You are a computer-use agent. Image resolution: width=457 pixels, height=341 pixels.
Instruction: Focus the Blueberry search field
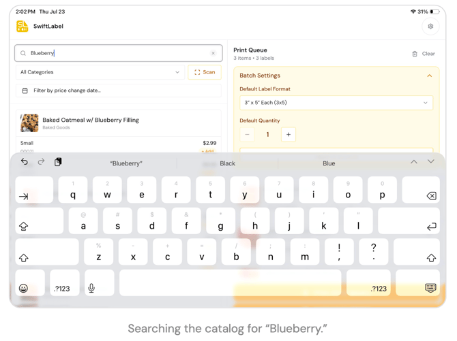119,53
